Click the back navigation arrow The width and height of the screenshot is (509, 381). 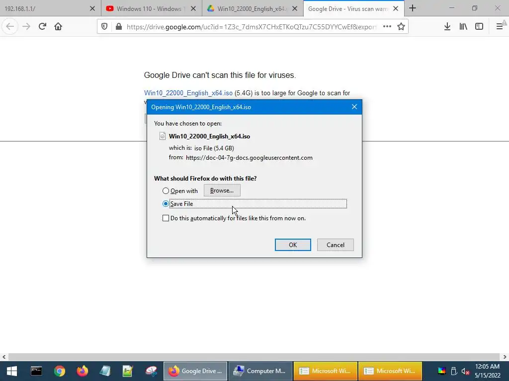(x=10, y=26)
